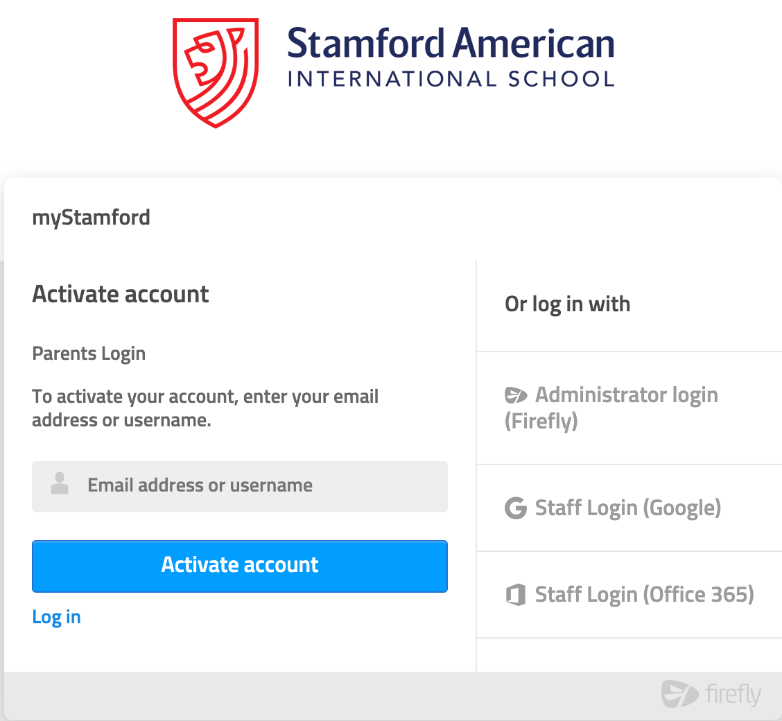
Task: Select Staff Login (Office 365) option
Action: (629, 595)
